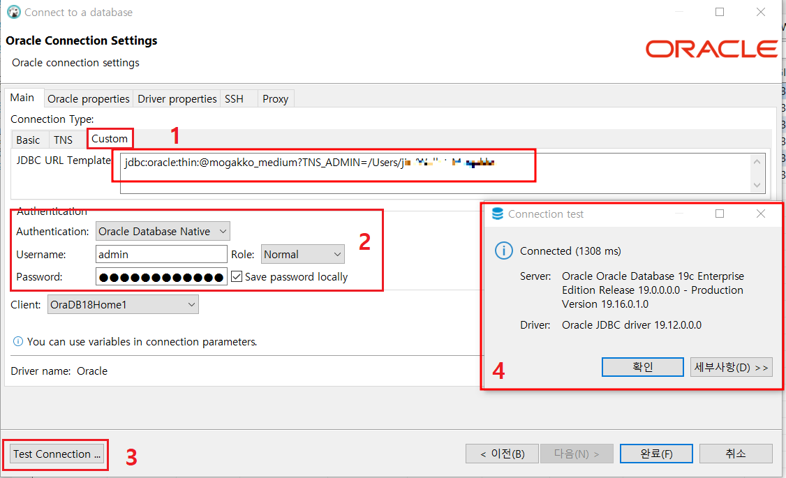
Task: Toggle Save password locally checkbox
Action: coord(237,276)
